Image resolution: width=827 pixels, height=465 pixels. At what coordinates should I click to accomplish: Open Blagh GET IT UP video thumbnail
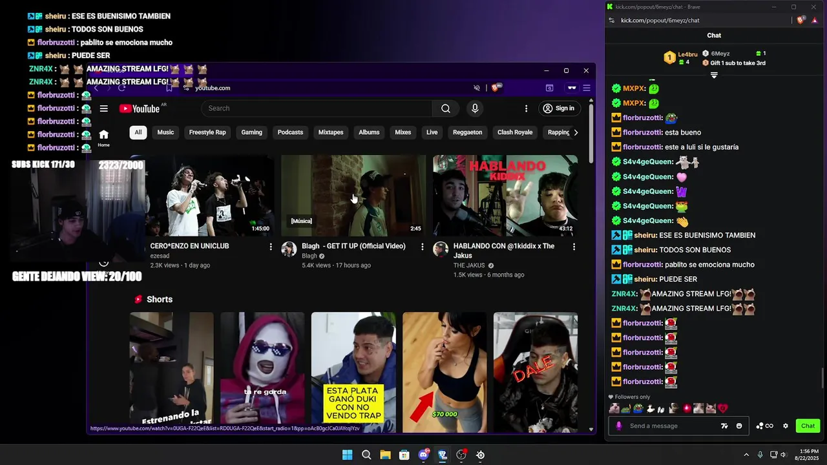(353, 196)
